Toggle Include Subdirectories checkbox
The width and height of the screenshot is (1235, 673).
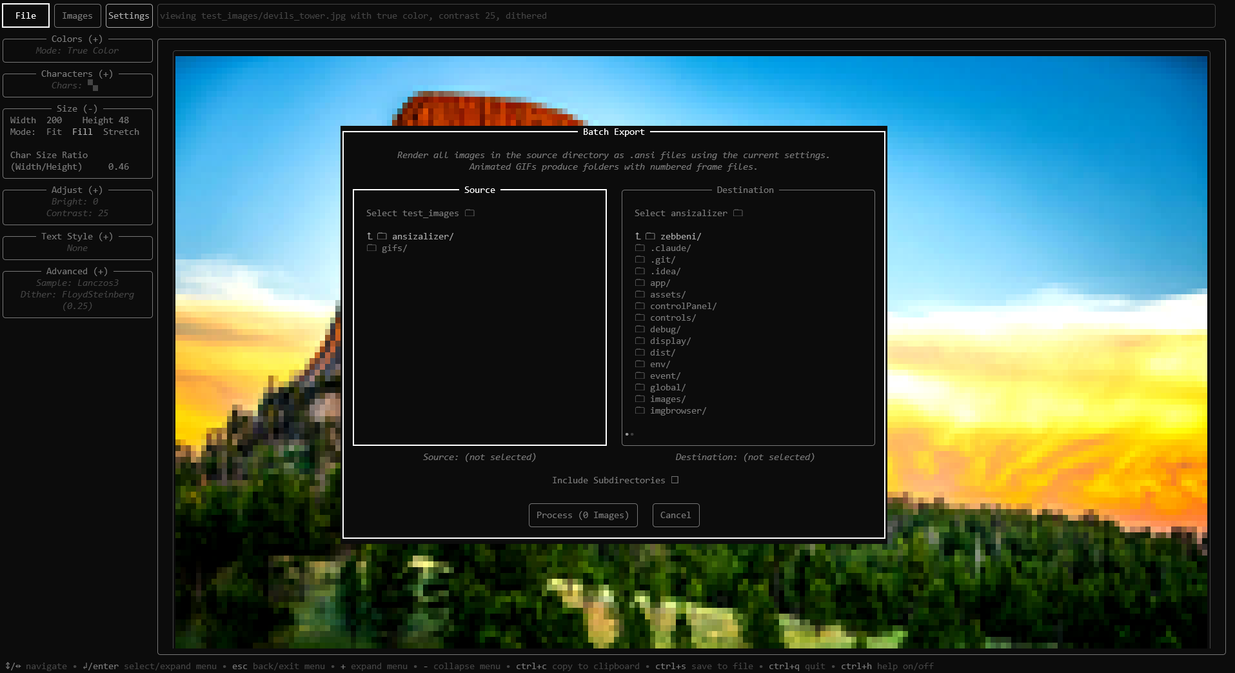point(675,480)
